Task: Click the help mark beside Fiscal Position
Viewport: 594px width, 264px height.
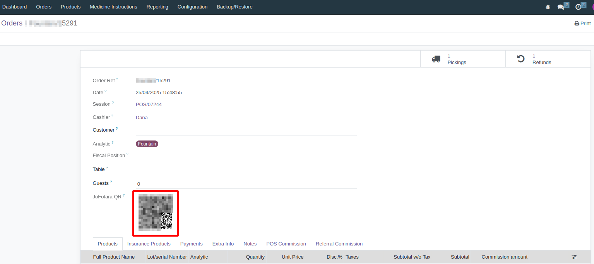Action: point(127,154)
